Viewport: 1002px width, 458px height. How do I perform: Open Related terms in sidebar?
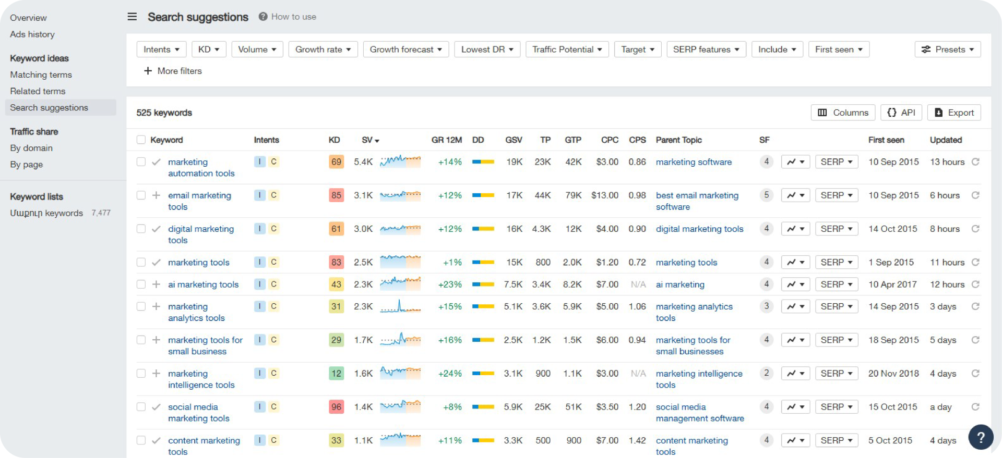38,91
